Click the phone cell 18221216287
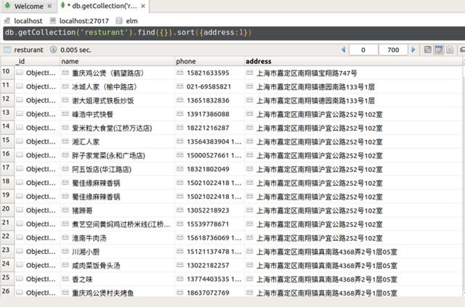Image resolution: width=465 pixels, height=307 pixels. click(210, 128)
